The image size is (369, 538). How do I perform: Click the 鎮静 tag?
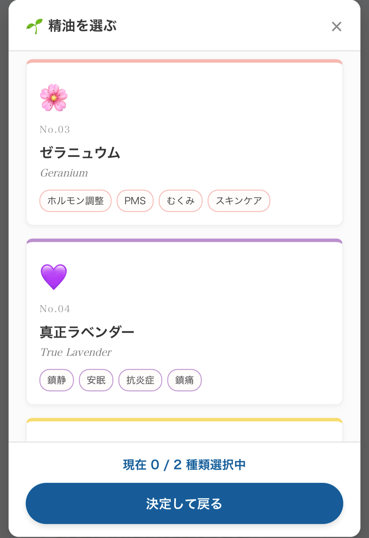pyautogui.click(x=57, y=380)
